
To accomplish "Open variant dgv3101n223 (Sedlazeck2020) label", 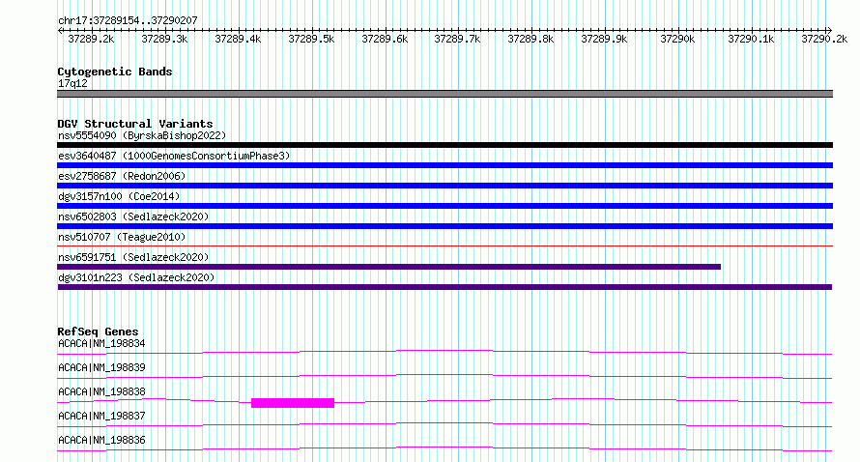I will click(136, 277).
